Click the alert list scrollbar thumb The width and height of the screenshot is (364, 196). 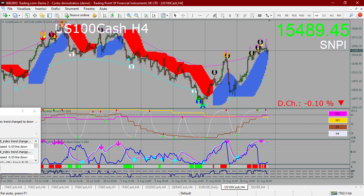[36, 145]
